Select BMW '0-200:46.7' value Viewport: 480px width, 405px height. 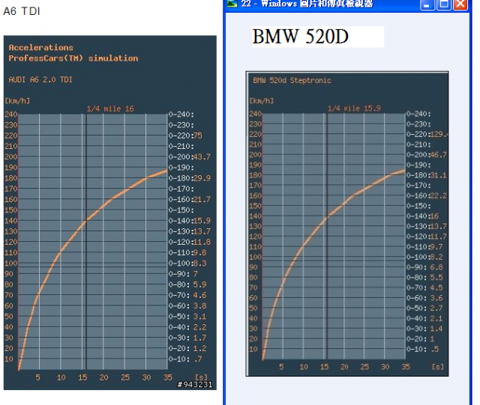coord(427,155)
